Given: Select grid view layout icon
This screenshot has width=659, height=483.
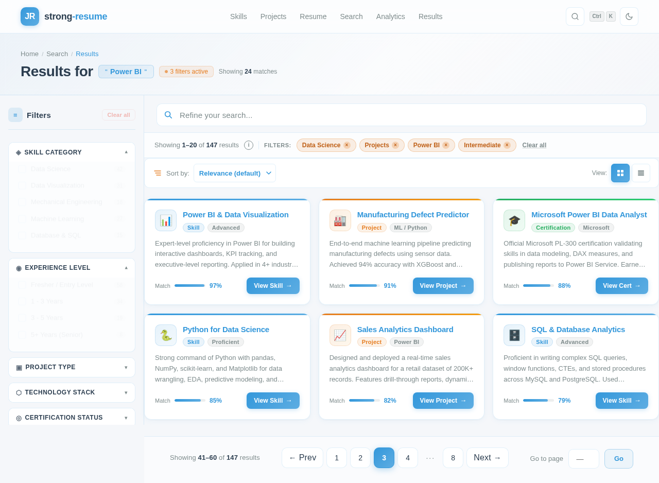Looking at the screenshot, I should (620, 173).
